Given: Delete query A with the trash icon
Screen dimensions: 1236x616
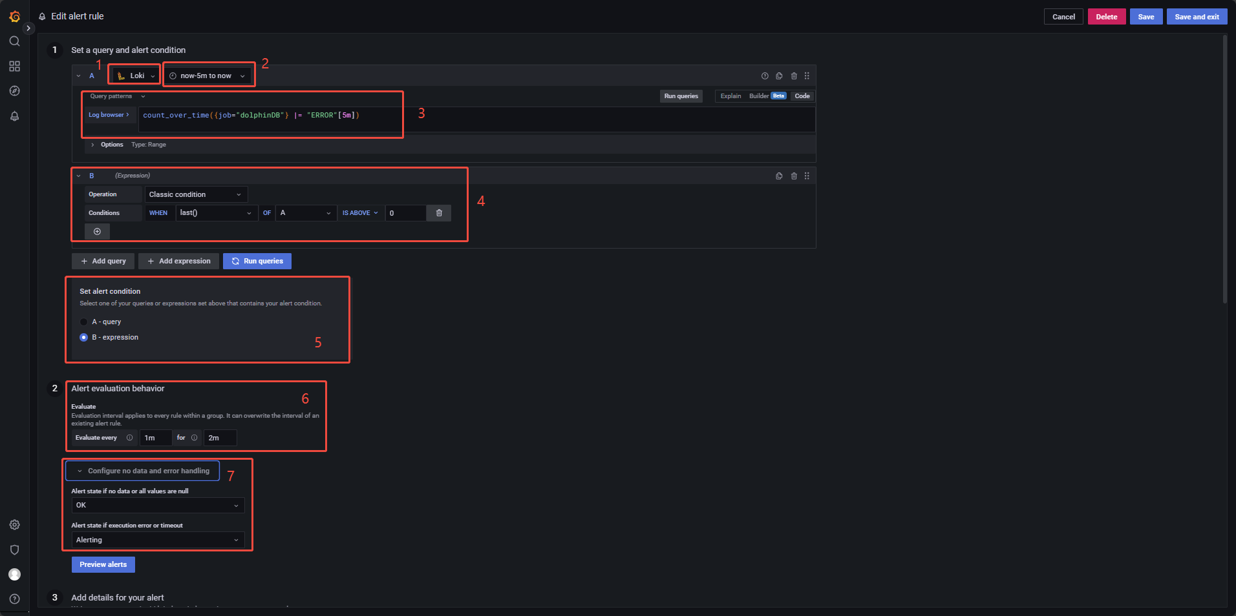Looking at the screenshot, I should click(794, 76).
